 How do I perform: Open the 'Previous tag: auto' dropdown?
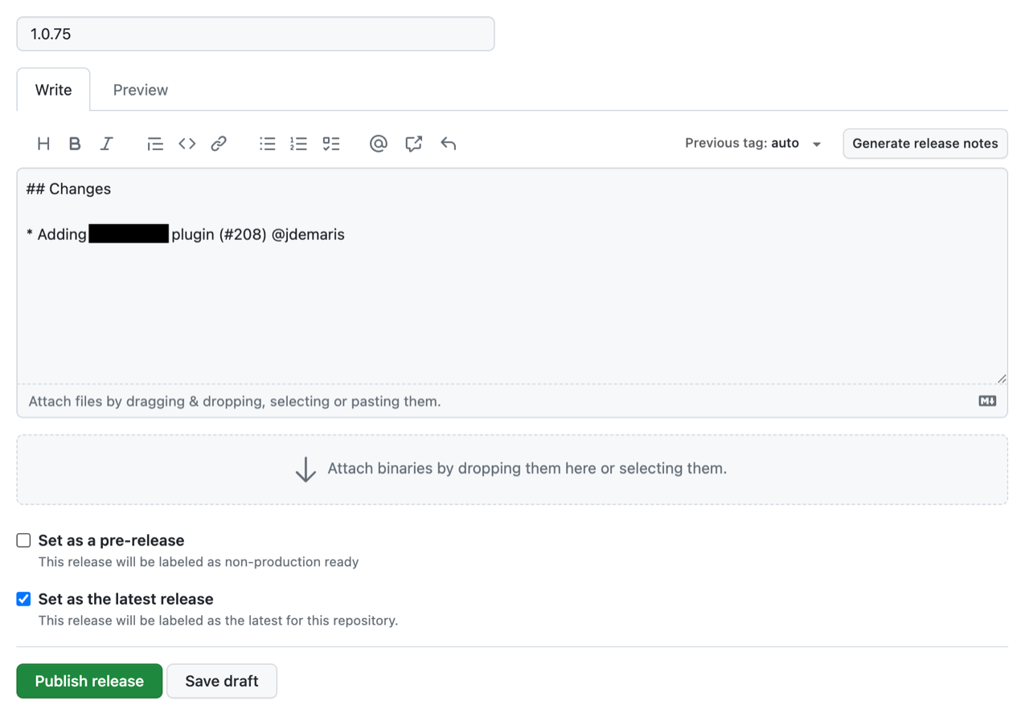(752, 143)
